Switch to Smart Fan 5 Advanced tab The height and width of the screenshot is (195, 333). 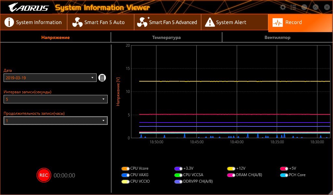point(168,22)
